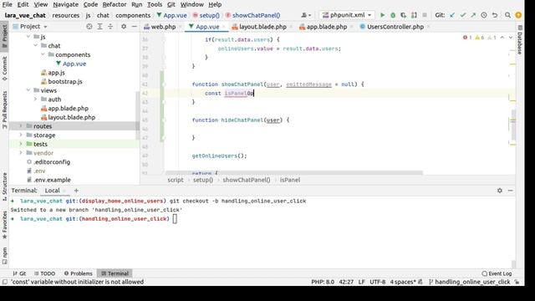Open the Structure tool window
Image resolution: width=535 pixels, height=301 pixels.
click(x=4, y=186)
